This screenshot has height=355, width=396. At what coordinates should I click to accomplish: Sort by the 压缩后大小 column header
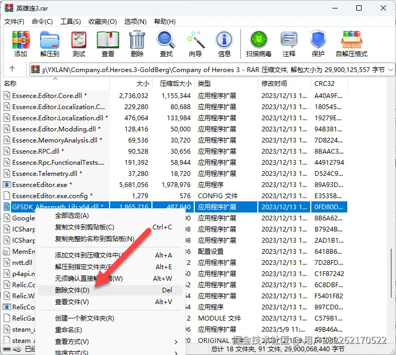pos(174,83)
